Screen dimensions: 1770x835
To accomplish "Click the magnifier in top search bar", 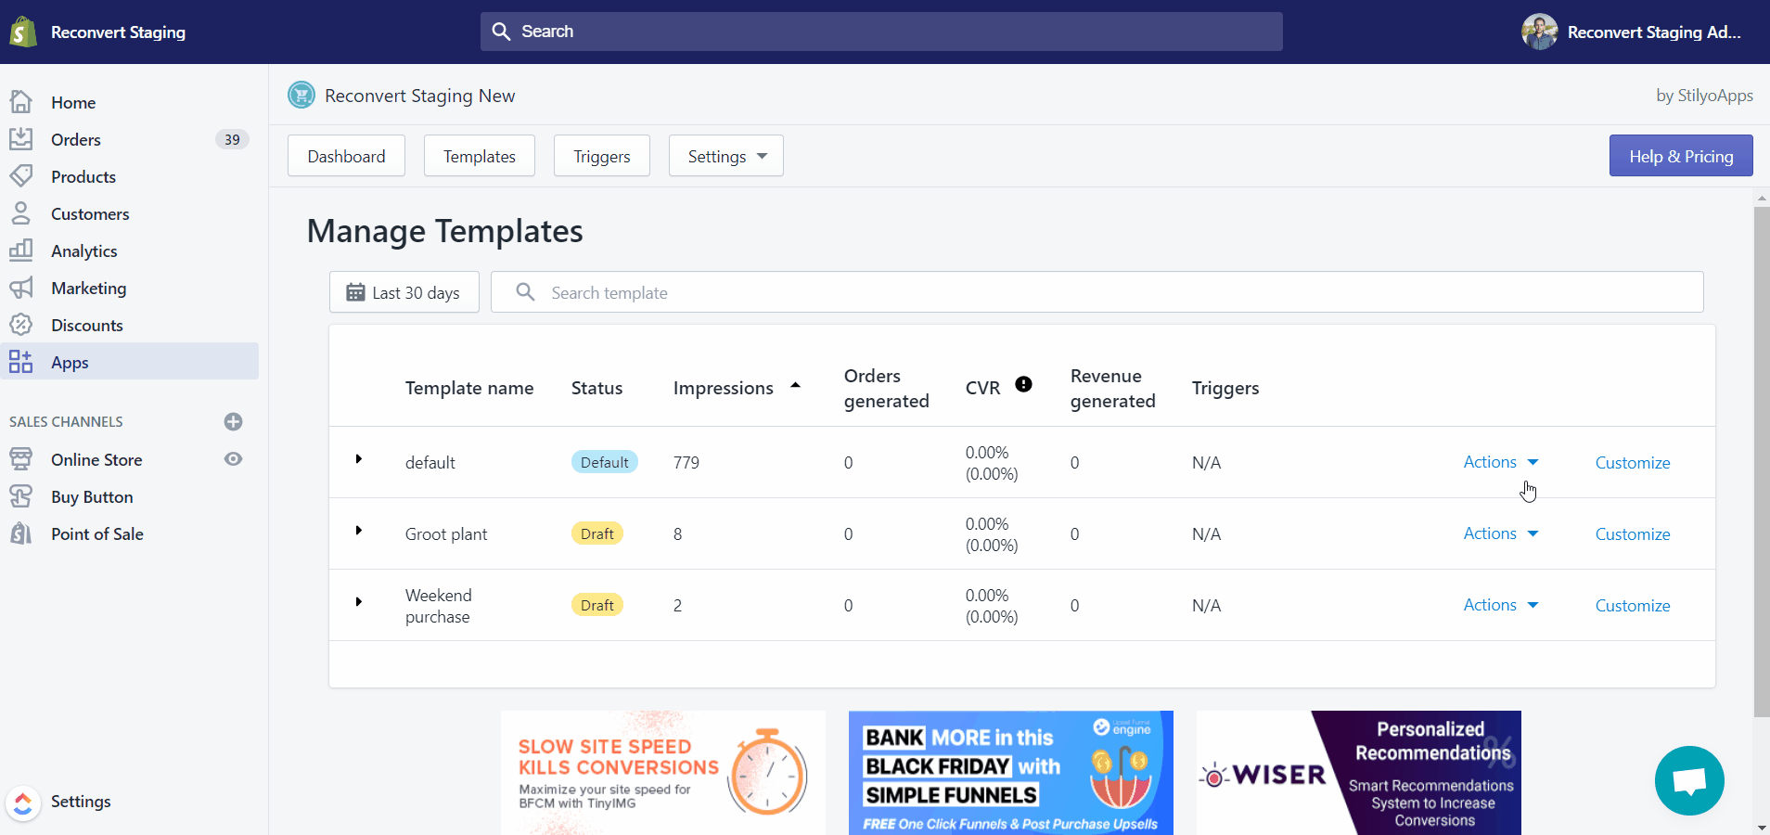I will point(501,32).
